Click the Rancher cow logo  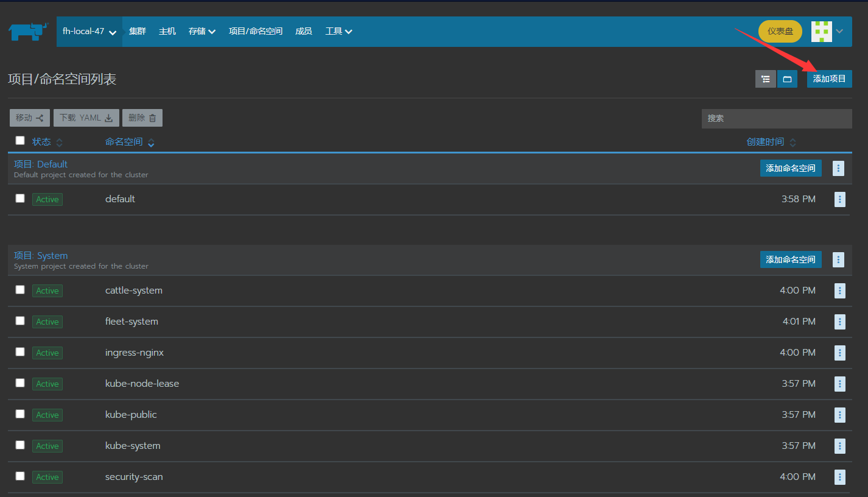(29, 32)
